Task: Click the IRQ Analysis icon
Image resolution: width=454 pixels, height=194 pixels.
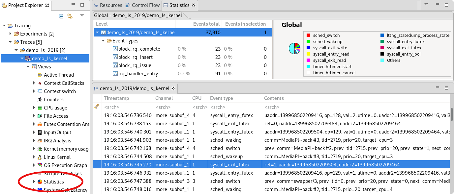Action: coord(40,141)
